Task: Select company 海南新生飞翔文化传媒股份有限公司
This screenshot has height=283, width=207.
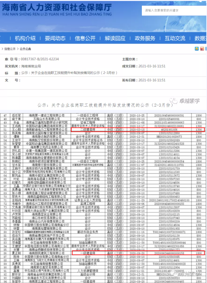Action: (47, 260)
